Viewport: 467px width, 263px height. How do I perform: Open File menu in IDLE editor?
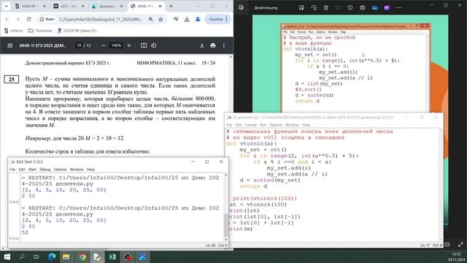click(229, 125)
